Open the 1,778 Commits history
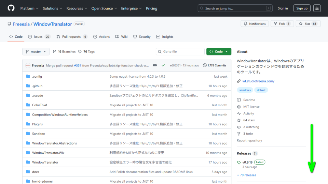This screenshot has width=328, height=184. tap(214, 65)
